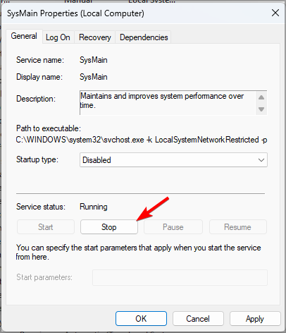286x333 pixels.
Task: Click the Start service button
Action: pyautogui.click(x=46, y=227)
